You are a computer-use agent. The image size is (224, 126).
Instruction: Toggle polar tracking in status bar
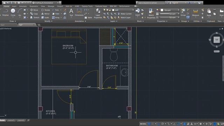click(x=162, y=124)
